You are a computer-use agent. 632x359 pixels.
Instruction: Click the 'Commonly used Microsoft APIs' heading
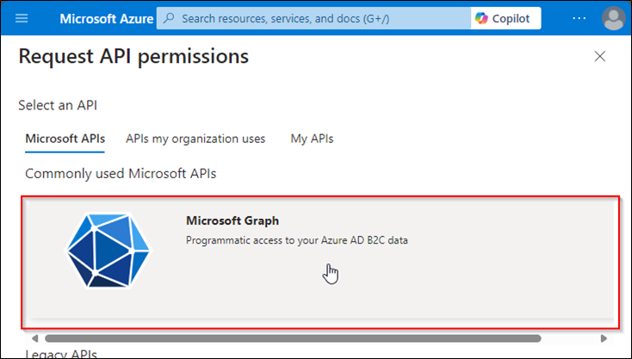point(121,174)
